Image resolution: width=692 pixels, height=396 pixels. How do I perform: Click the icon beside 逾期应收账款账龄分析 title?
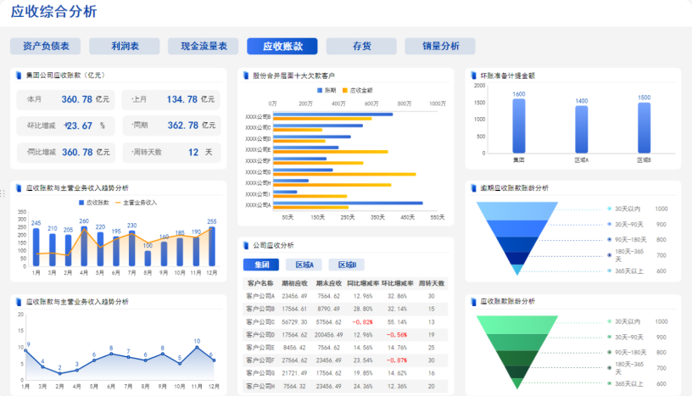pos(472,188)
